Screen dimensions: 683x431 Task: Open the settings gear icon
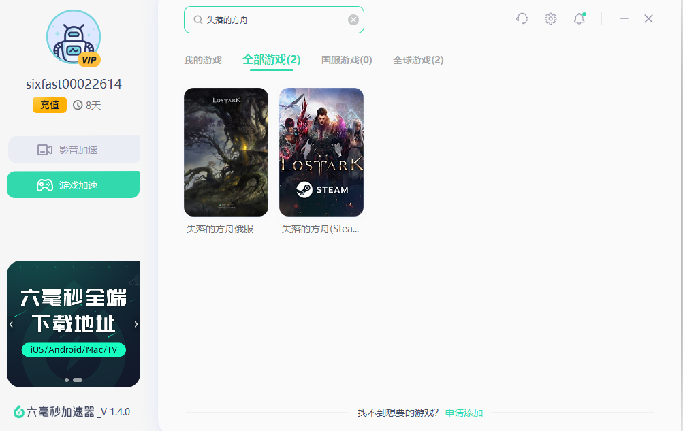click(x=550, y=18)
